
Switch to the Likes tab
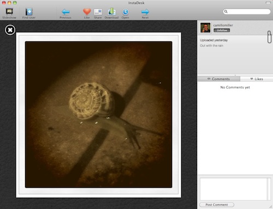pyautogui.click(x=257, y=79)
